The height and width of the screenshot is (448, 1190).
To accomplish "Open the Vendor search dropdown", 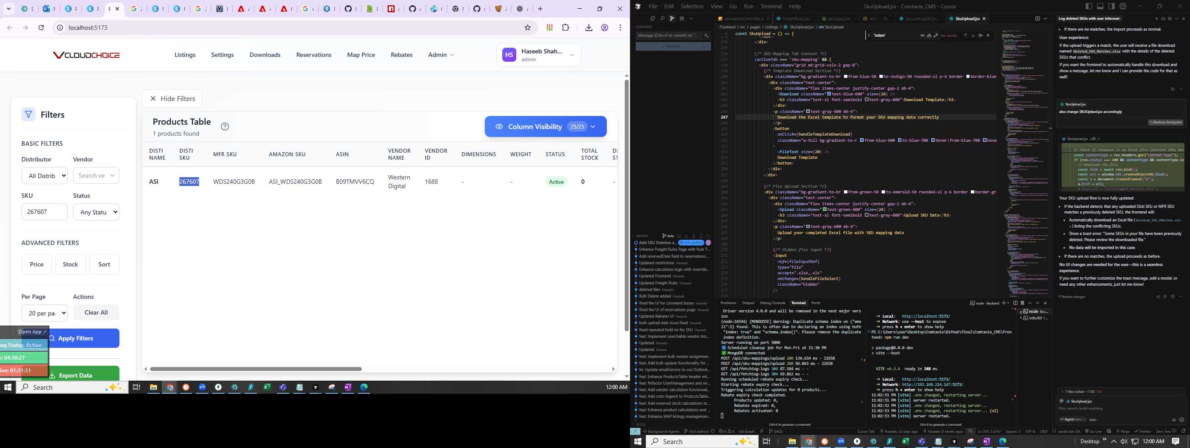I will (x=96, y=175).
